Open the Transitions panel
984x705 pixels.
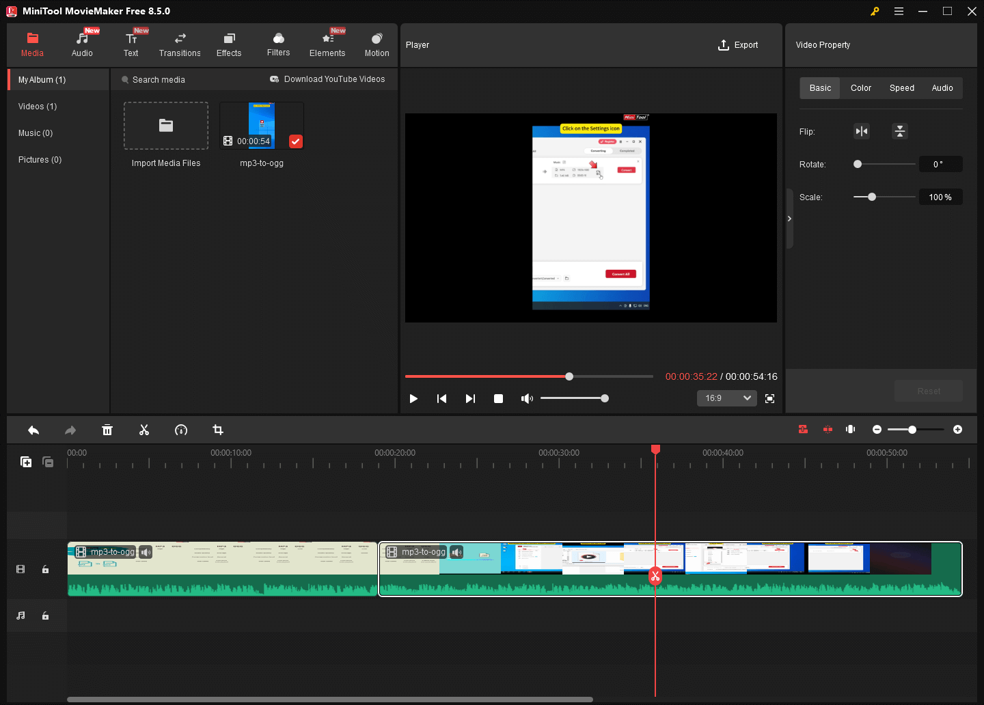(x=180, y=43)
